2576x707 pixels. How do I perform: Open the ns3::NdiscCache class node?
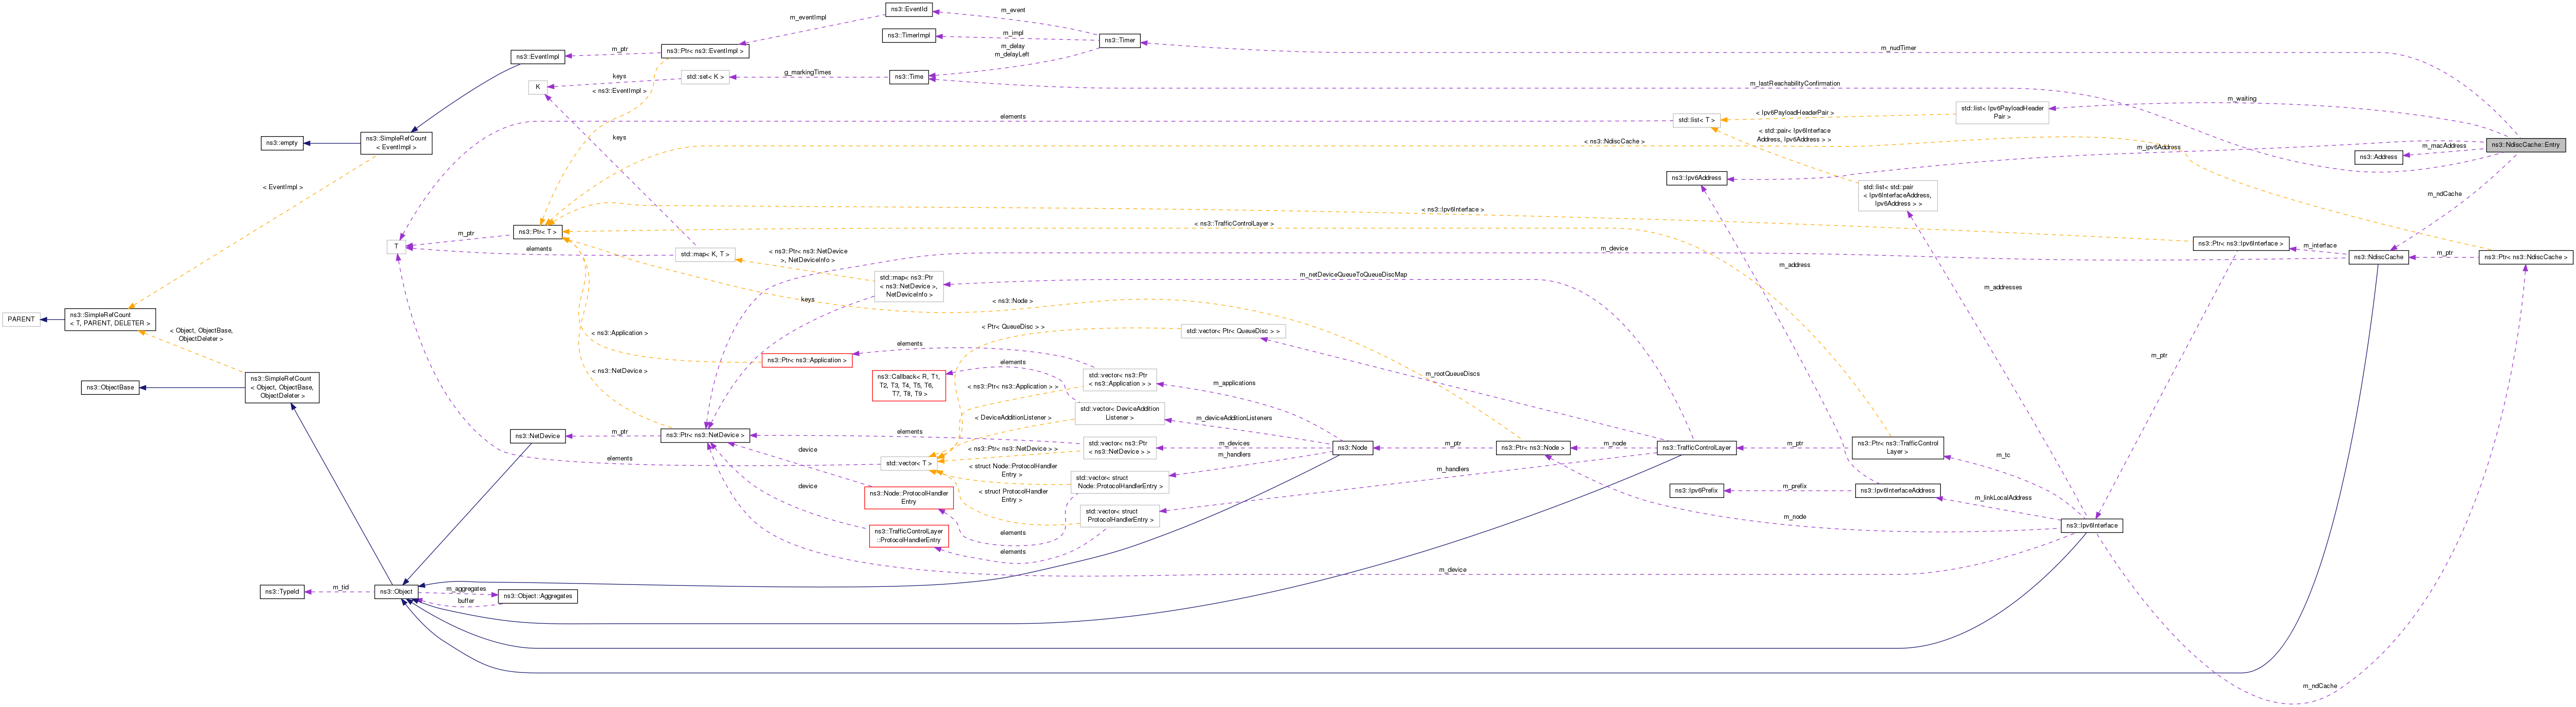tap(2378, 257)
